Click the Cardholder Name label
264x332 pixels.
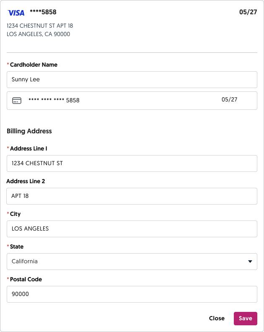[34, 65]
